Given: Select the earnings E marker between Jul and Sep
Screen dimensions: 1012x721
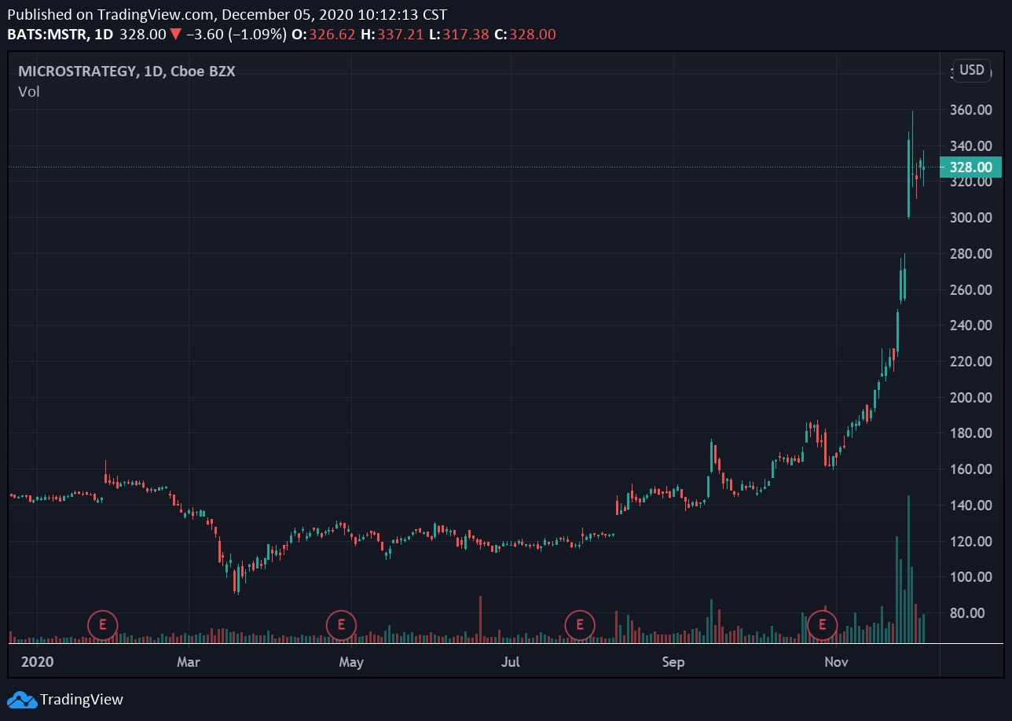Looking at the screenshot, I should click(580, 625).
